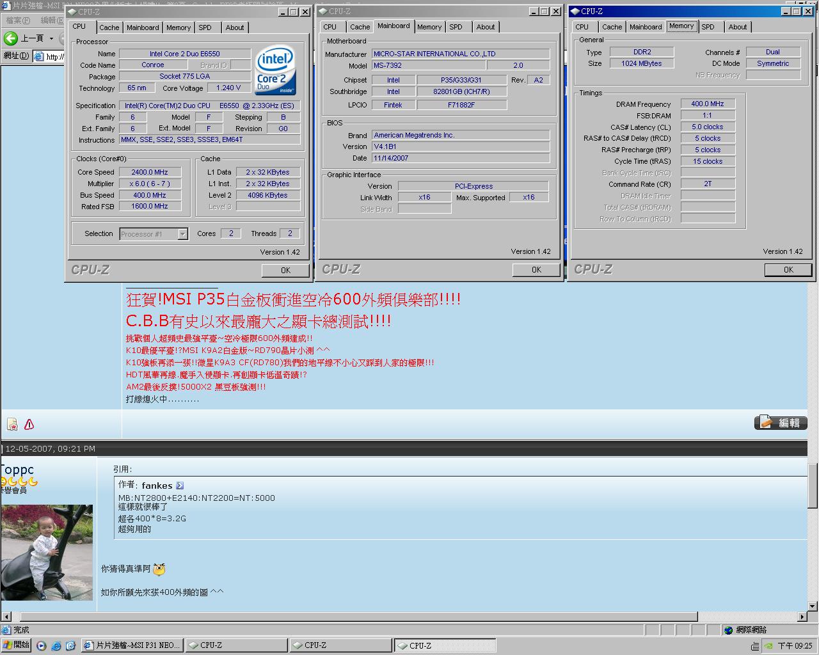The image size is (819, 655).
Task: Select Mainboard tab in third CPU-Z window
Action: (646, 27)
